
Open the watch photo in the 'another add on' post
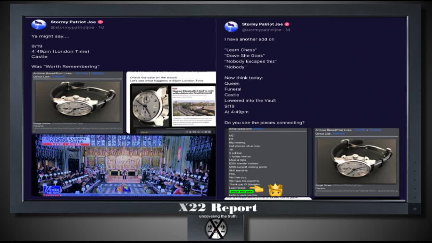click(356, 162)
